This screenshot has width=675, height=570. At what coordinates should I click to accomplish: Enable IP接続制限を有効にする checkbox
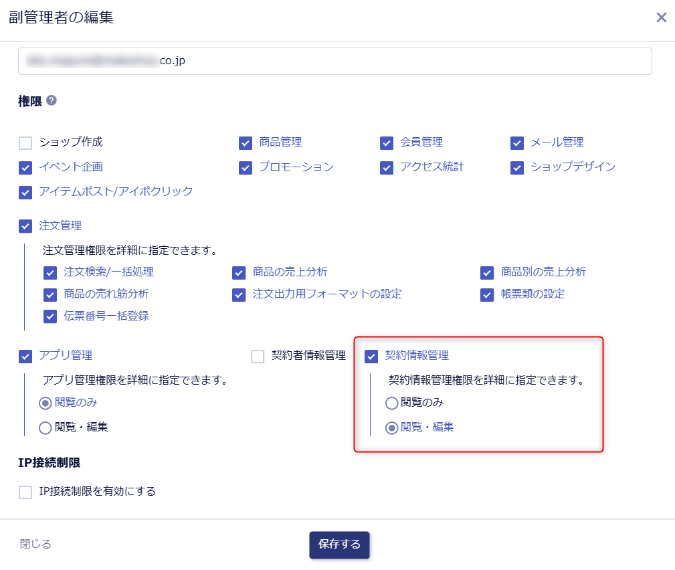pyautogui.click(x=25, y=492)
